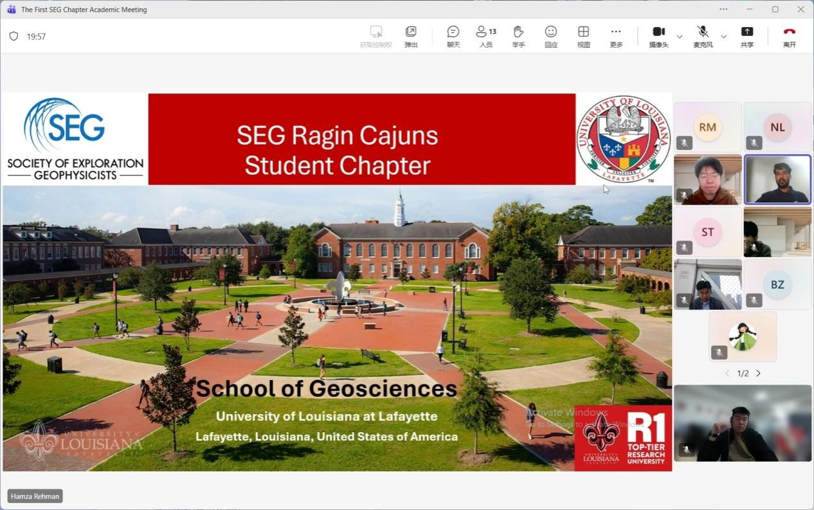
Task: Pop out the shared content (弹出)
Action: pos(411,36)
